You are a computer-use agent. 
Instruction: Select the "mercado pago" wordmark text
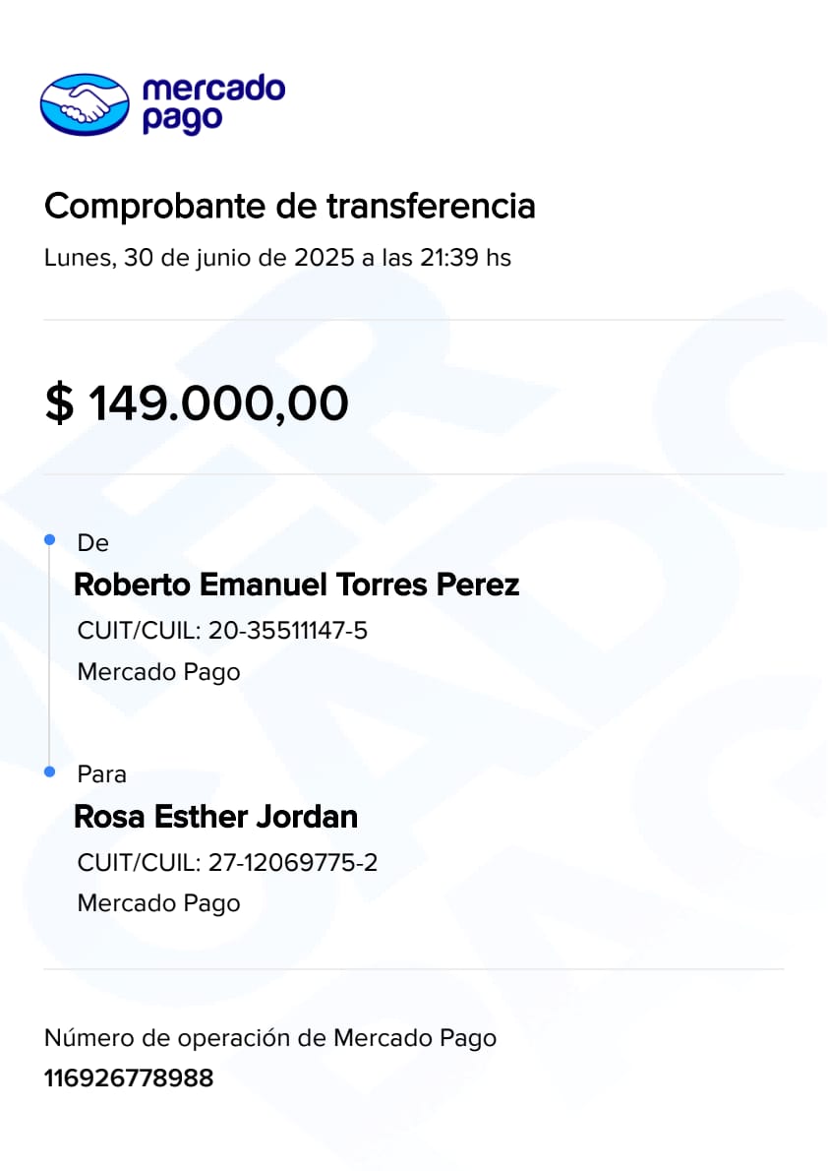coord(213,103)
